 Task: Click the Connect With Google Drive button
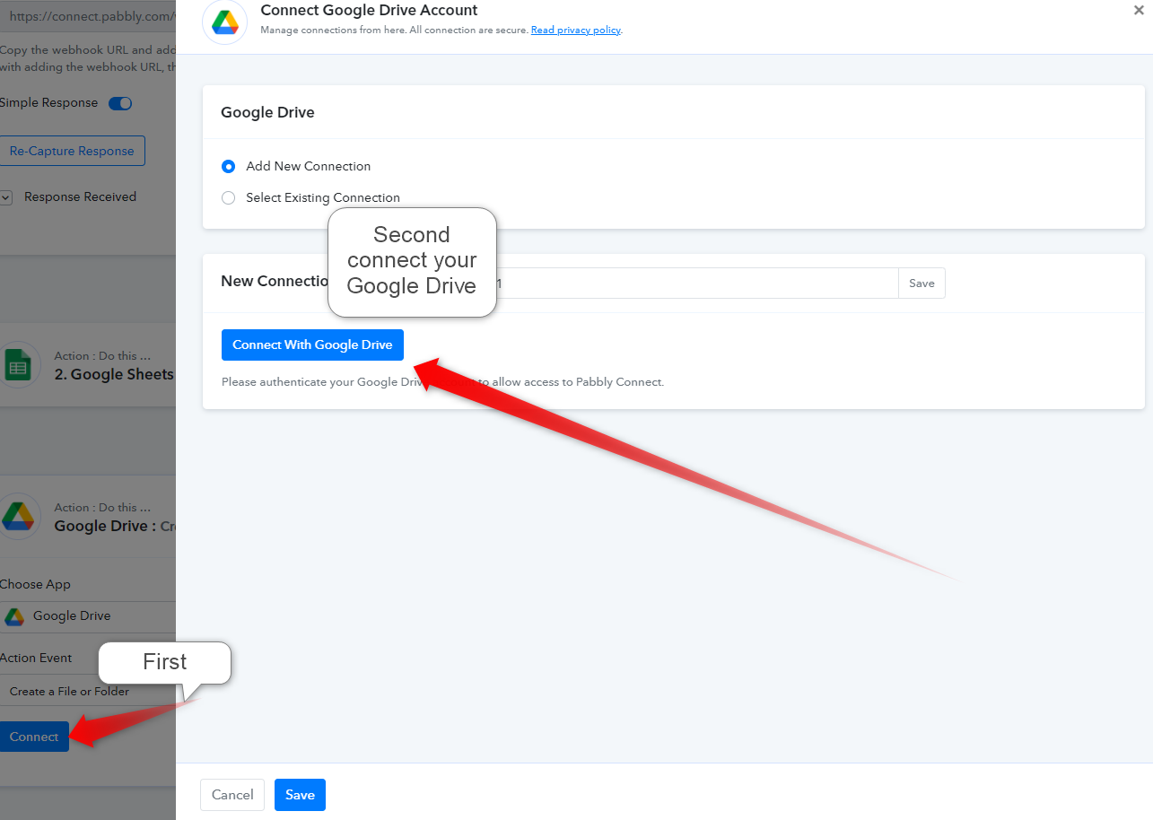pyautogui.click(x=312, y=345)
